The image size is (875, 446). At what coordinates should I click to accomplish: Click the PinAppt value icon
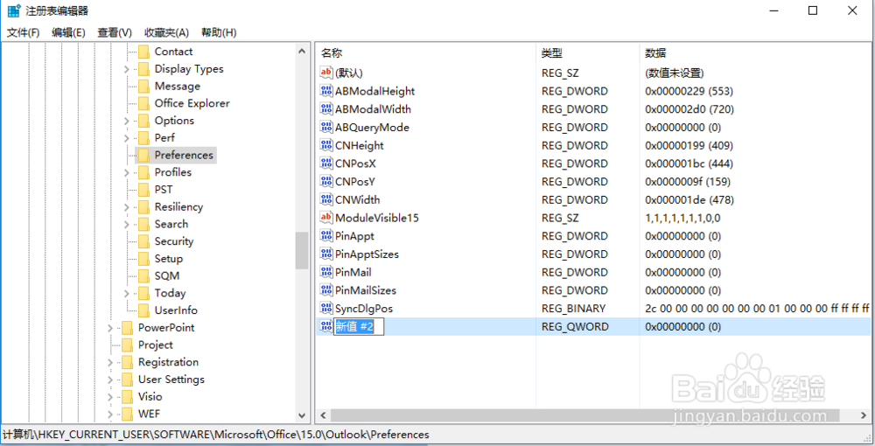pos(326,236)
